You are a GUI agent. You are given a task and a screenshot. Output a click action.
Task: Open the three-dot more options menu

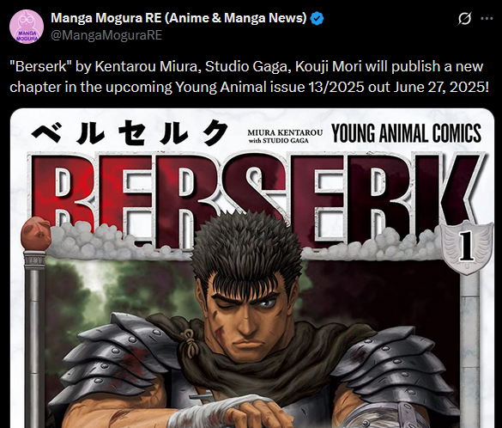pyautogui.click(x=487, y=19)
